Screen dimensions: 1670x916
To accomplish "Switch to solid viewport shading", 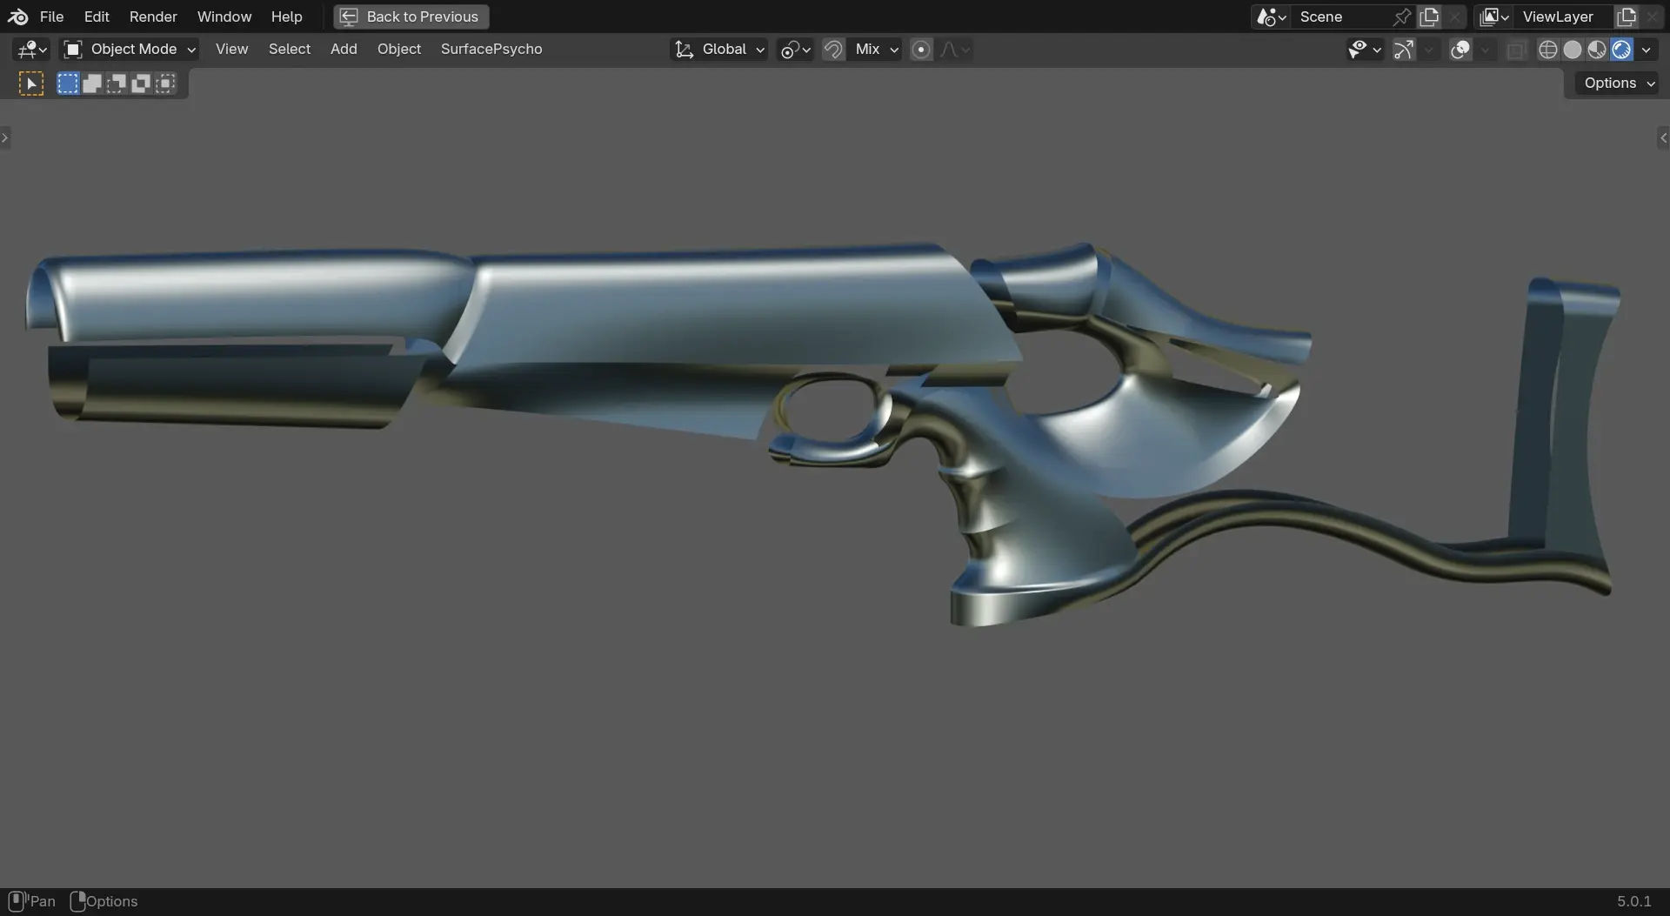I will point(1572,50).
